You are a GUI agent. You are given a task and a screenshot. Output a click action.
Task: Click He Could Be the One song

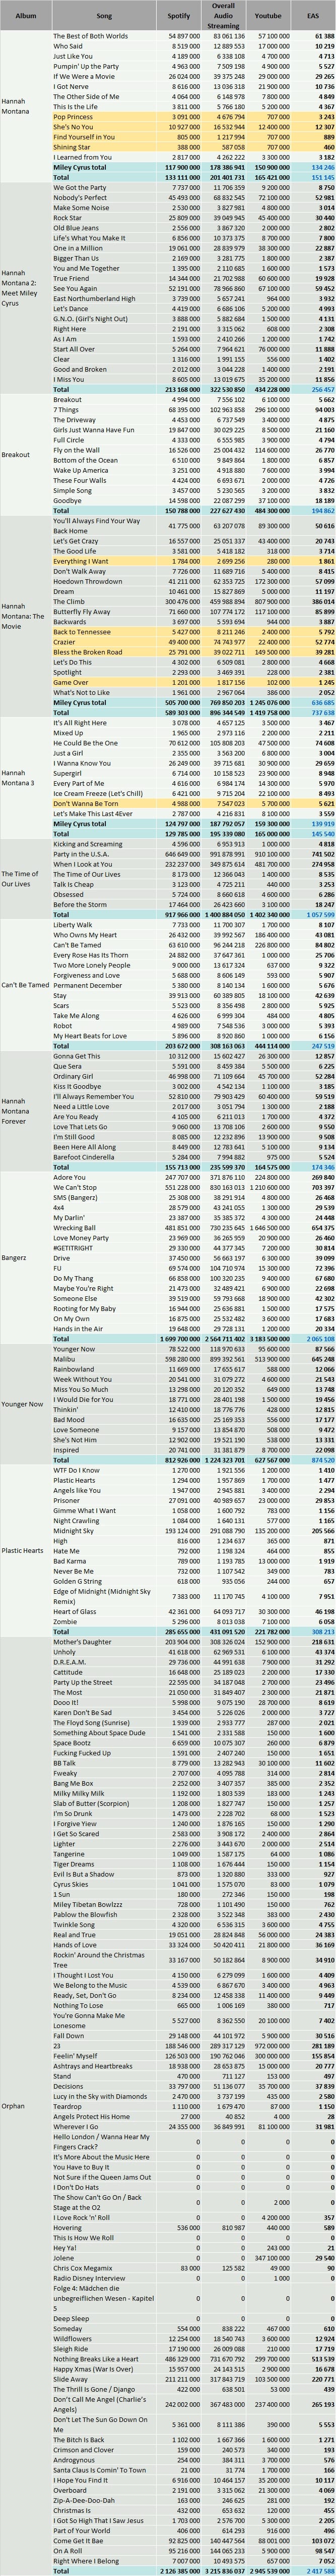(86, 742)
